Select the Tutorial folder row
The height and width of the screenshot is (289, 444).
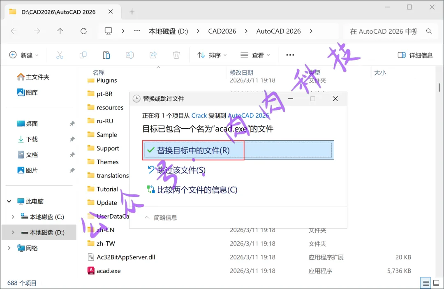[107, 189]
